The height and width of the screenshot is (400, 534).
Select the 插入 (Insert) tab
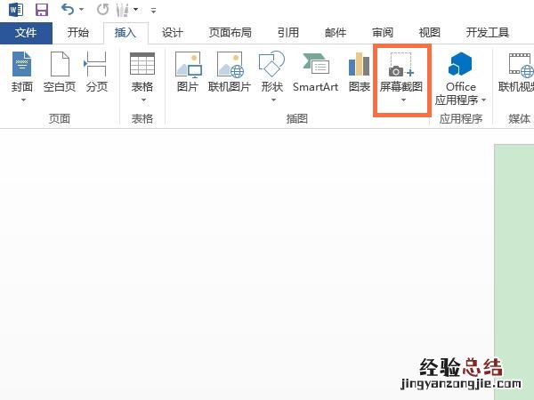point(125,33)
